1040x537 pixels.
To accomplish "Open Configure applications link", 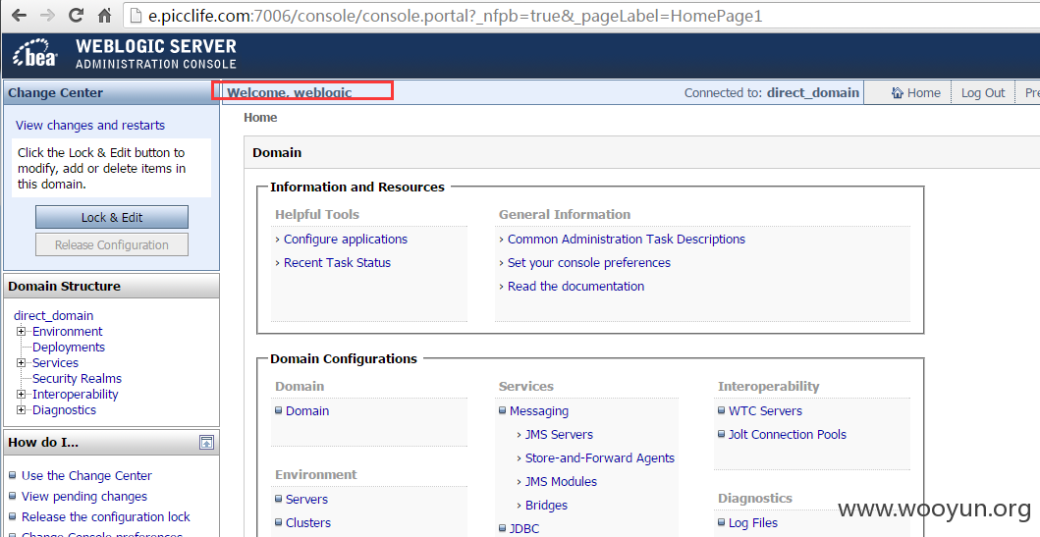I will tap(346, 240).
